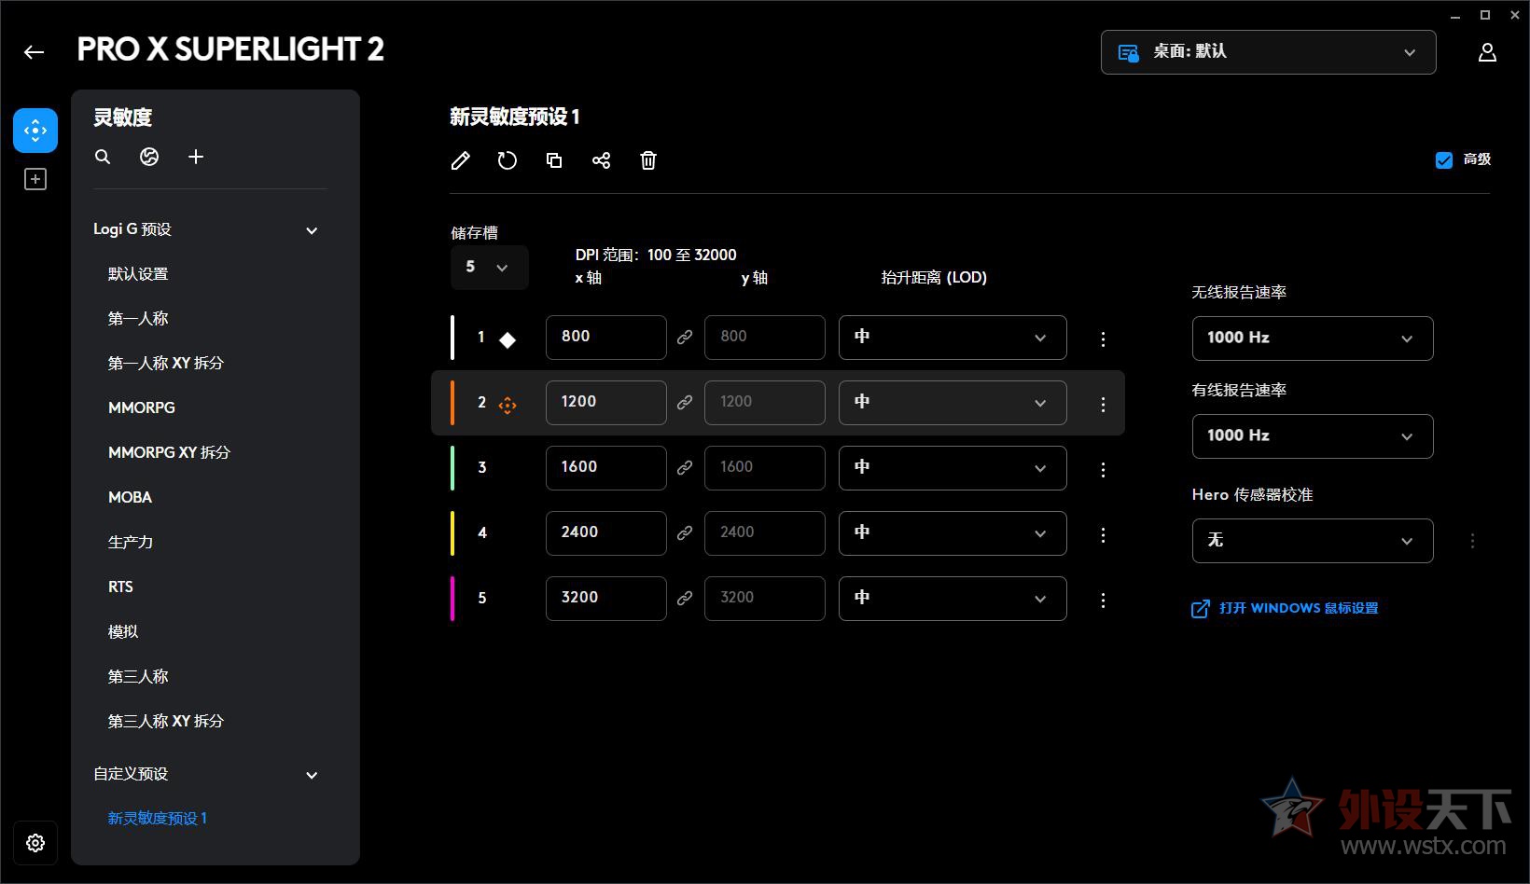Delete the preset using trash icon
This screenshot has width=1530, height=884.
pos(648,160)
